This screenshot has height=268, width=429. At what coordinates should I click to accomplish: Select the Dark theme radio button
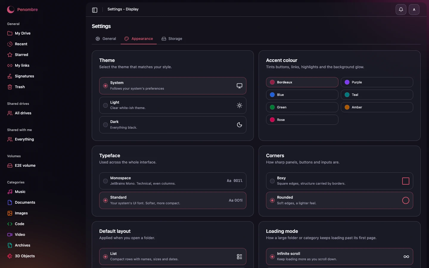[105, 125]
